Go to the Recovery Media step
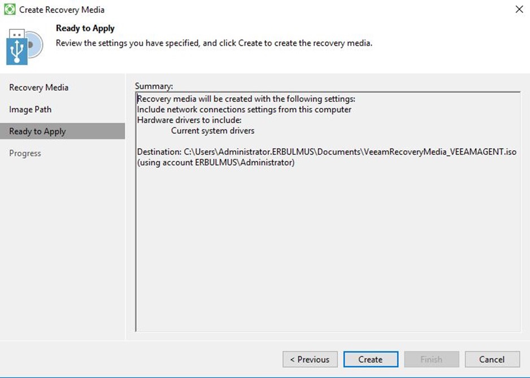Image resolution: width=530 pixels, height=378 pixels. (x=38, y=88)
